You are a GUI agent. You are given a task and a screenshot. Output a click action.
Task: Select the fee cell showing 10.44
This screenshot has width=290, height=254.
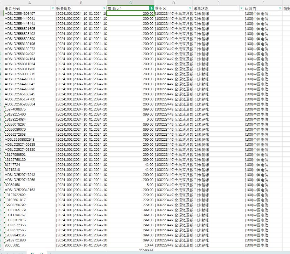[130, 245]
